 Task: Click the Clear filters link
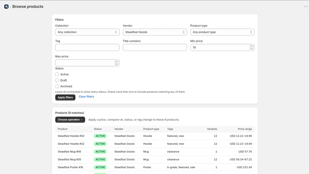pyautogui.click(x=86, y=96)
